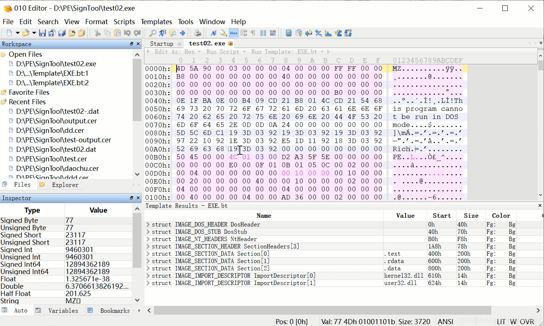The width and height of the screenshot is (544, 326).
Task: Toggle OVR overwrite mode in status bar
Action: tap(527, 322)
